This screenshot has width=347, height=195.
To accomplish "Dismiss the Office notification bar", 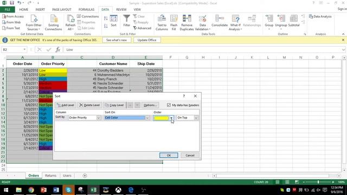I will [343, 40].
